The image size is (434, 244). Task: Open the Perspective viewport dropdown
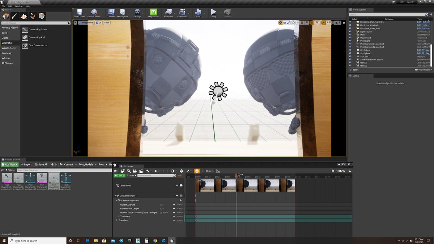click(86, 22)
